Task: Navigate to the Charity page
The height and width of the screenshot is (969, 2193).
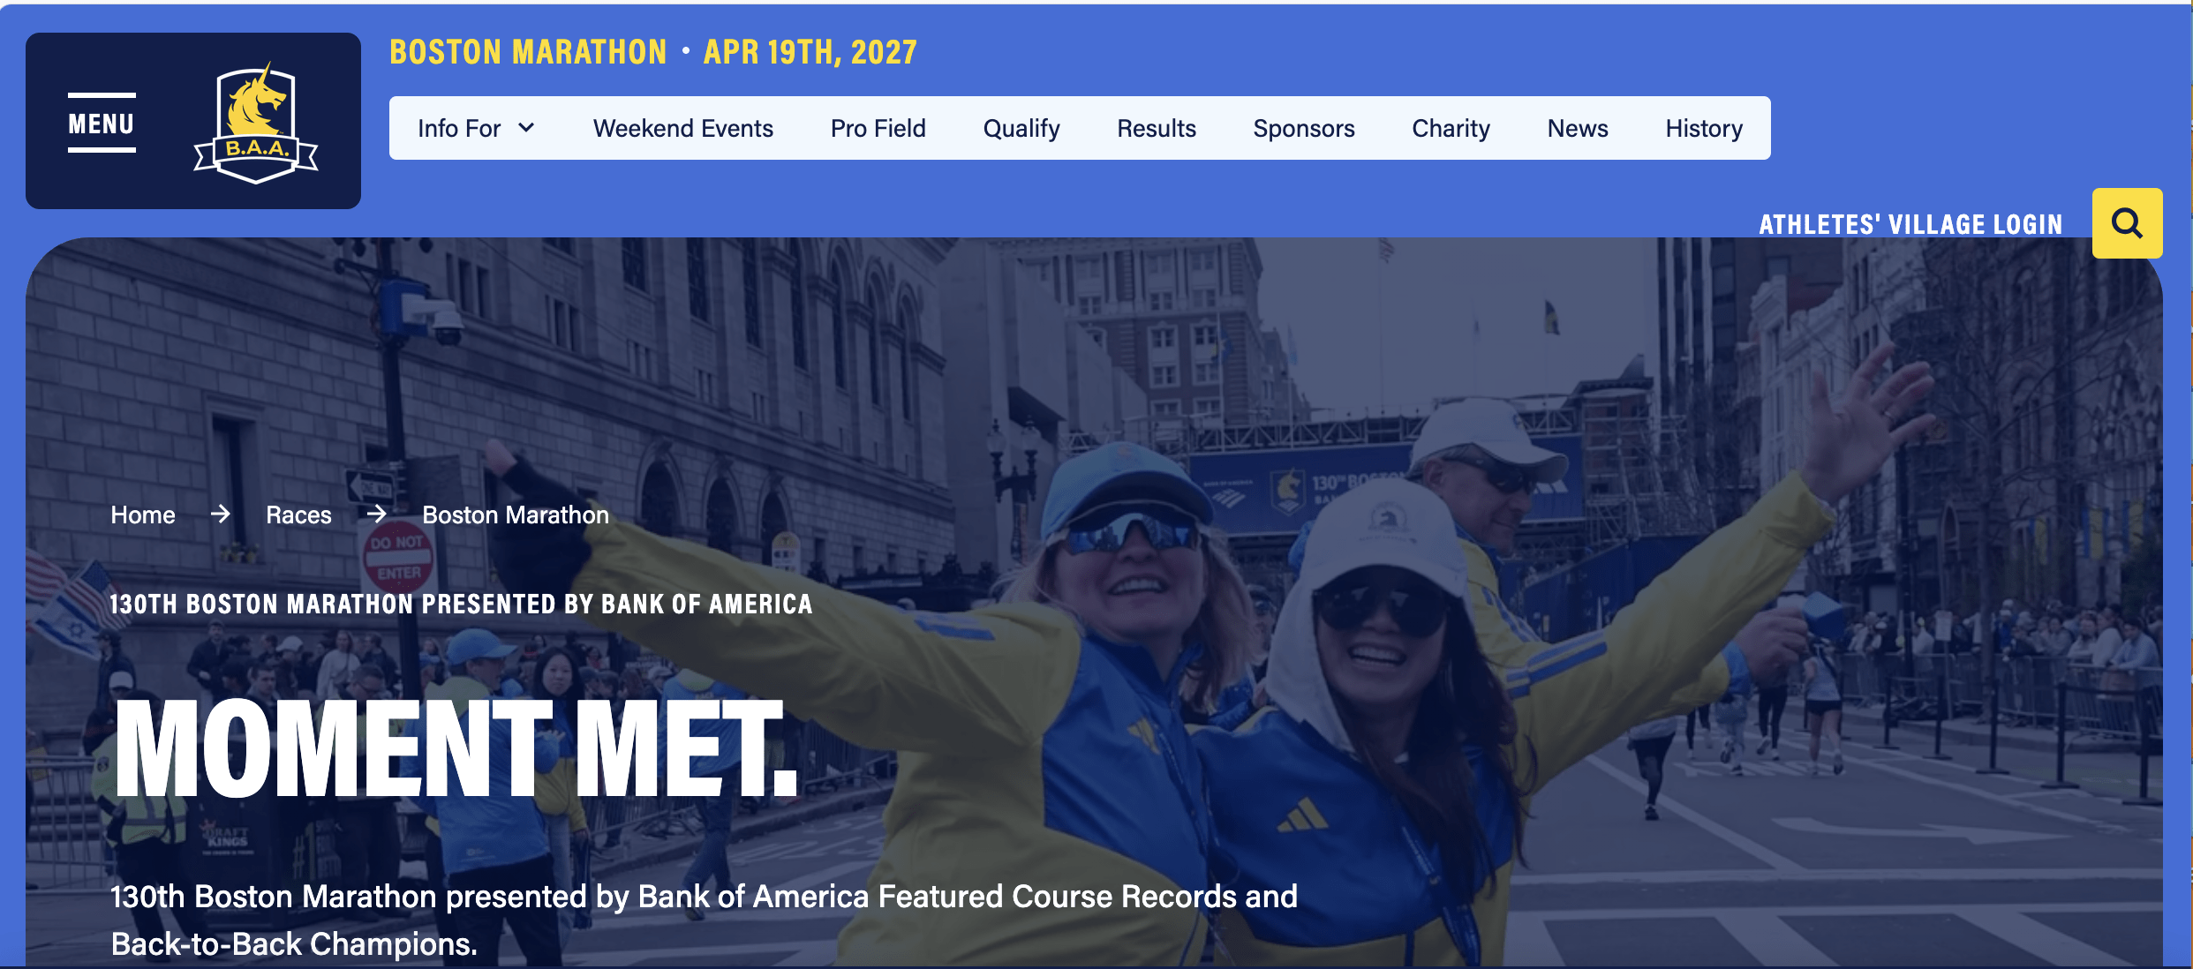Action: (1451, 129)
